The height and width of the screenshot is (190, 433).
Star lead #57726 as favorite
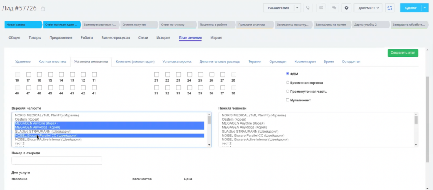click(43, 8)
